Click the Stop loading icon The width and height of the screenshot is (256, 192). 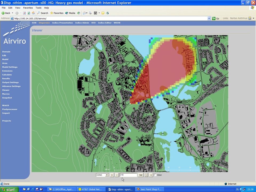click(24, 13)
